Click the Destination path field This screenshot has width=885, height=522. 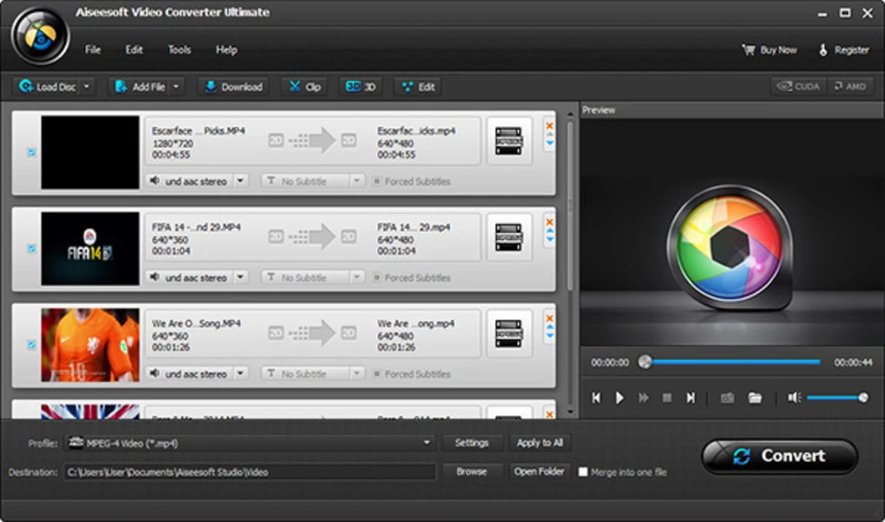point(250,472)
